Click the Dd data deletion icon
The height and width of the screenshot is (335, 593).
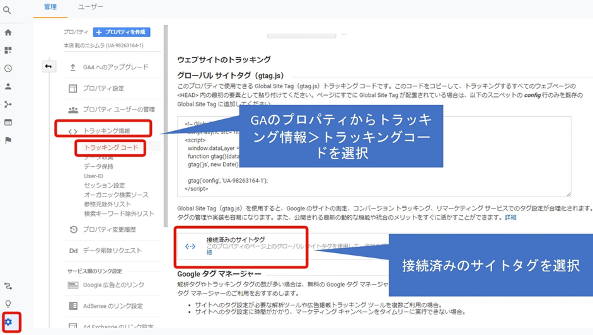point(73,251)
